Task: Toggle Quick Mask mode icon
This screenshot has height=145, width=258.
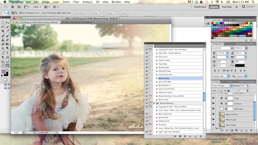Action: tap(5, 80)
